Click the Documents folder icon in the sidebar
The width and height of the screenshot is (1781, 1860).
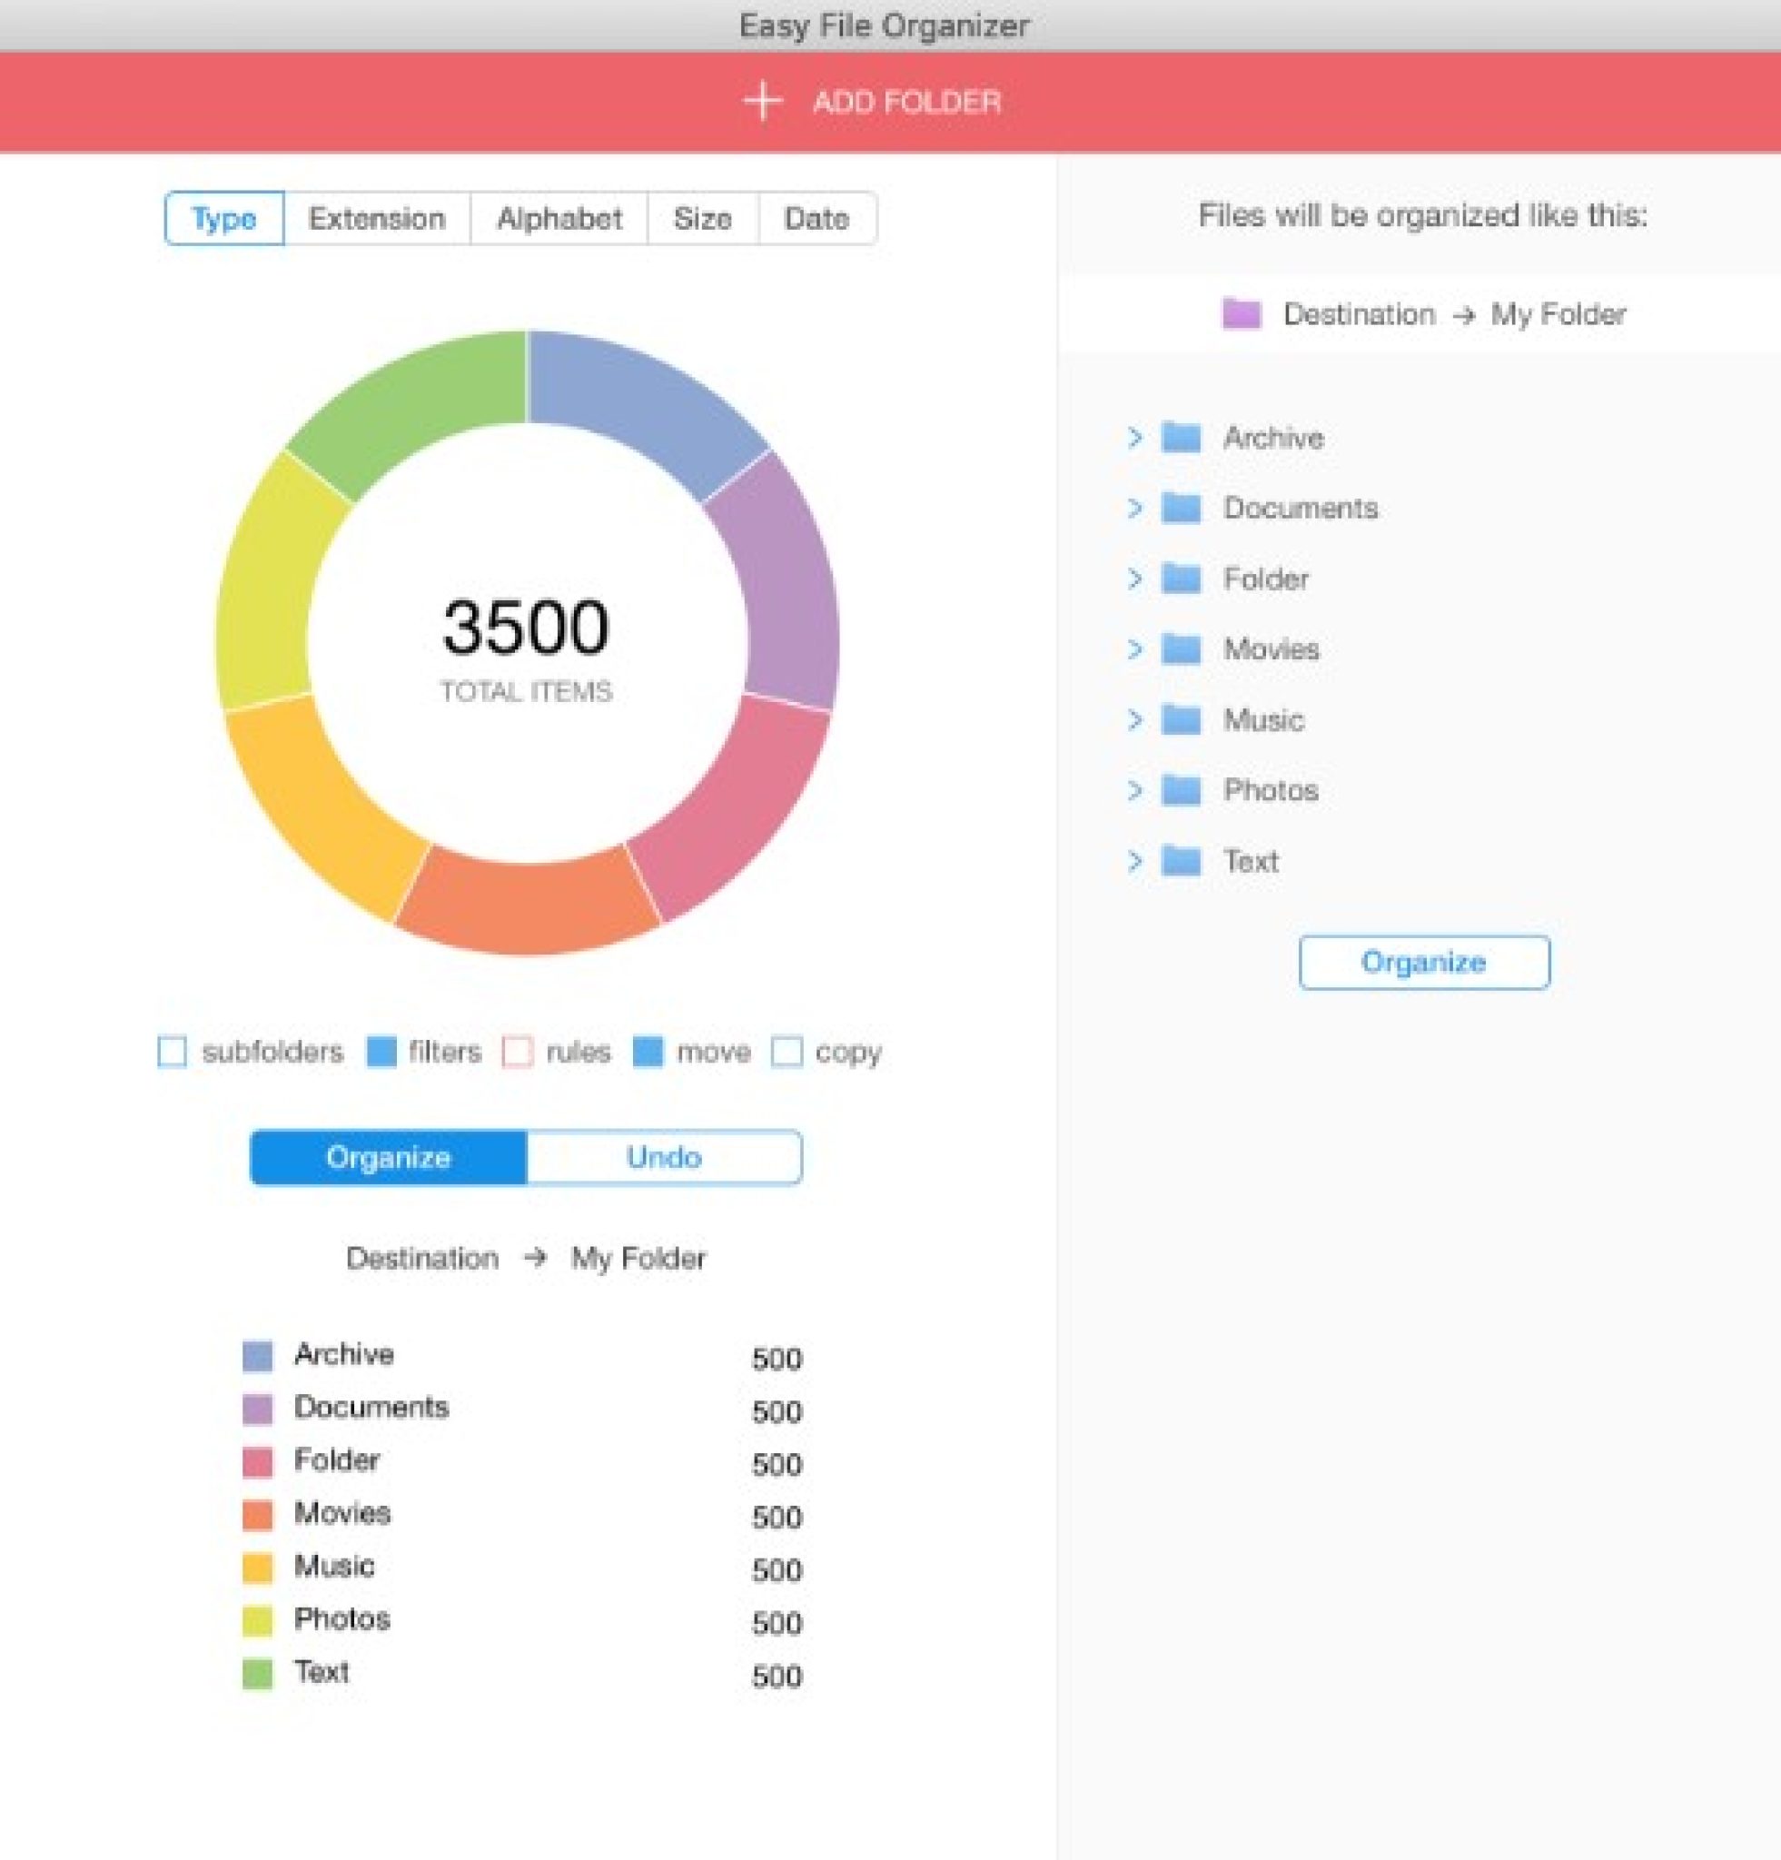pos(1181,508)
